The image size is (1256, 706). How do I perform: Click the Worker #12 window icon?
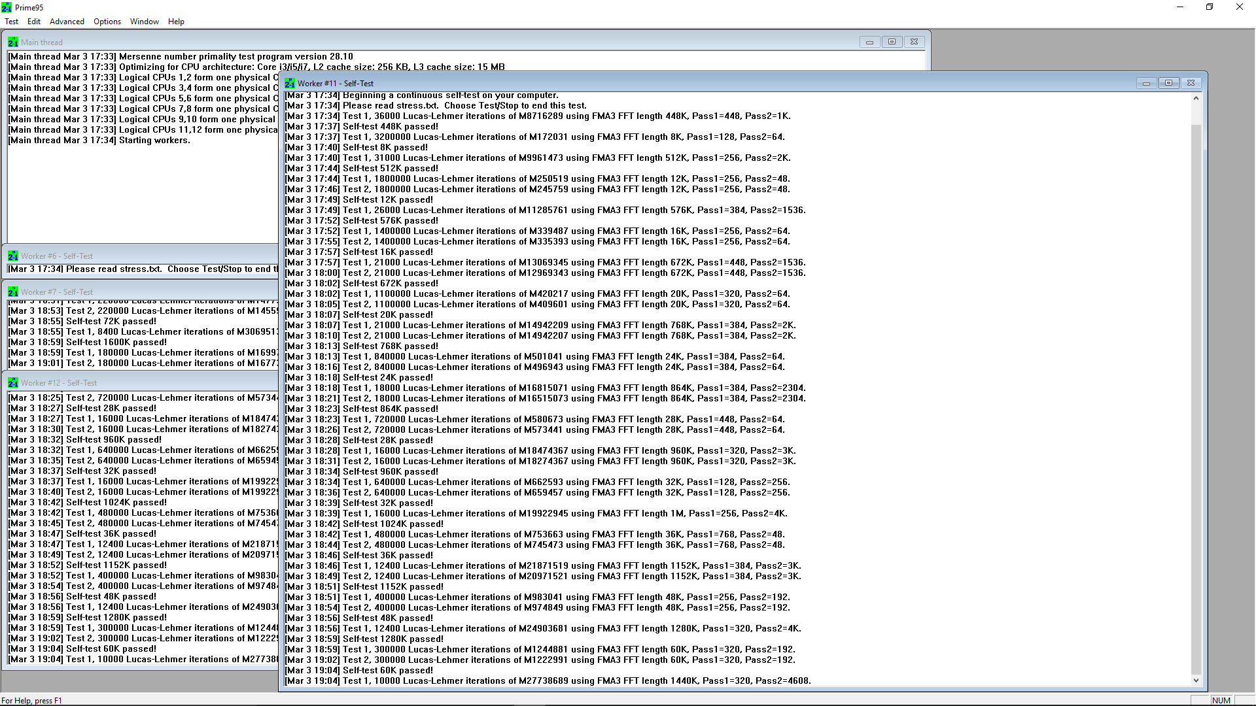(13, 383)
